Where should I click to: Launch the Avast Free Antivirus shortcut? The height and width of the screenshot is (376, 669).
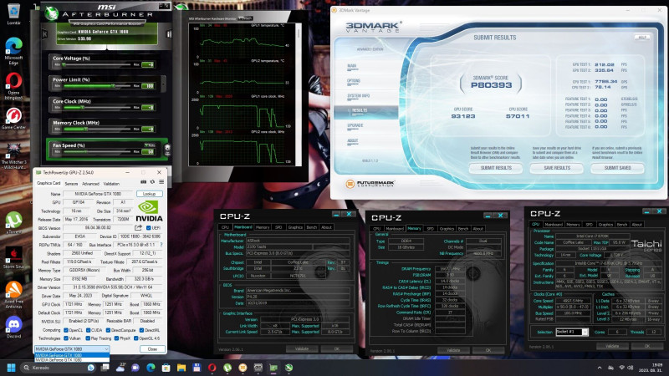click(x=13, y=295)
